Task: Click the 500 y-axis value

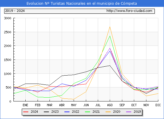Action: 8,87
